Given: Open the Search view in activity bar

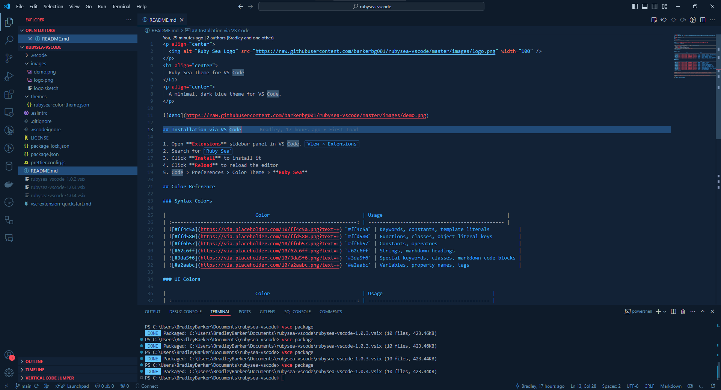Looking at the screenshot, I should click(x=9, y=40).
